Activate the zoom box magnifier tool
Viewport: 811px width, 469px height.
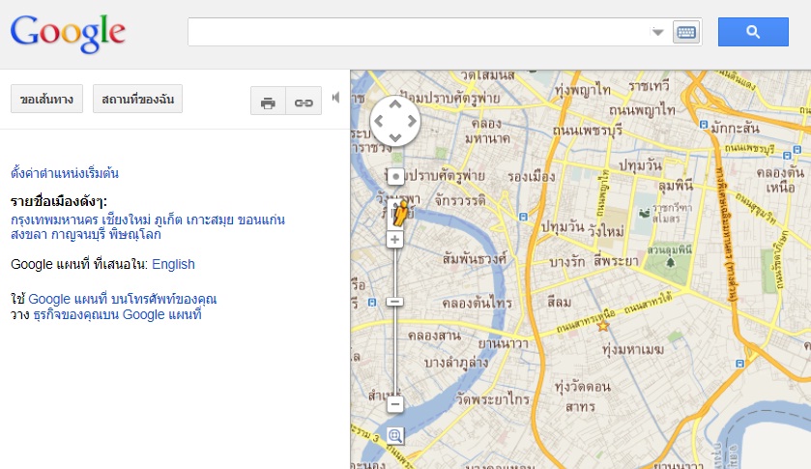pyautogui.click(x=395, y=435)
